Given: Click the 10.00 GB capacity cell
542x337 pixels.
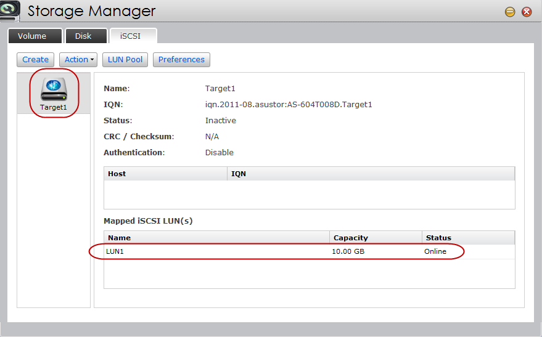Looking at the screenshot, I should (x=348, y=251).
